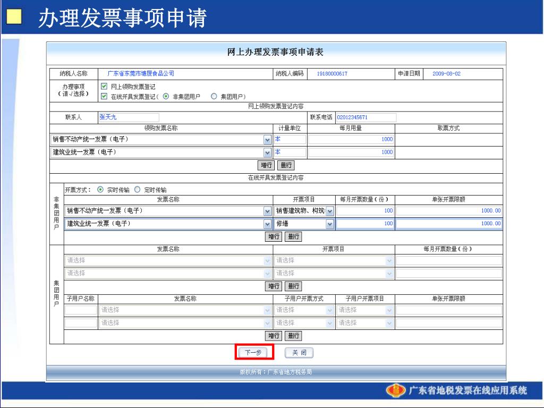
Task: Open first 领购发票名称 dropdown 销售不动产统一发票
Action: click(x=161, y=140)
